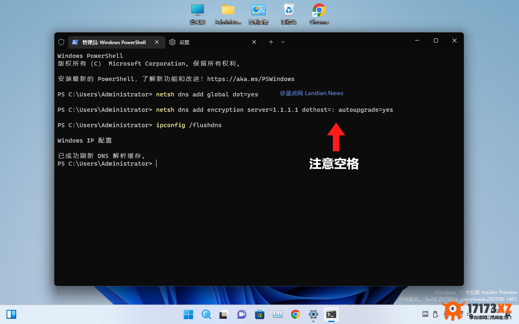This screenshot has height=324, width=519.
Task: Open a new terminal tab with plus button
Action: 271,42
